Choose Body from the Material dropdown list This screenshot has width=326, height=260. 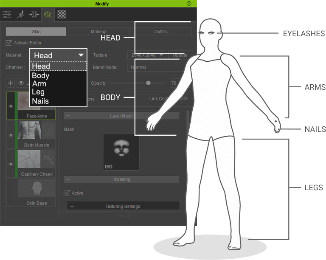pos(41,76)
